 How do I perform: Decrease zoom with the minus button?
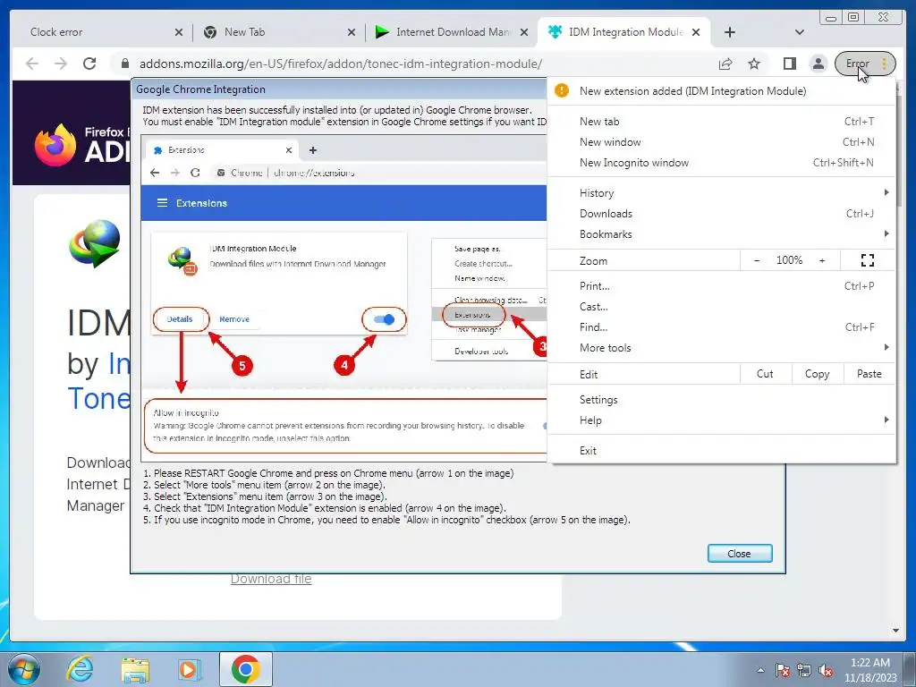[757, 260]
